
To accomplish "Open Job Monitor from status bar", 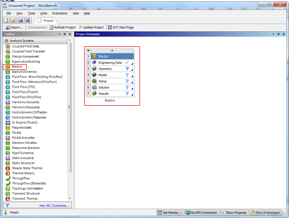I will tap(170, 213).
